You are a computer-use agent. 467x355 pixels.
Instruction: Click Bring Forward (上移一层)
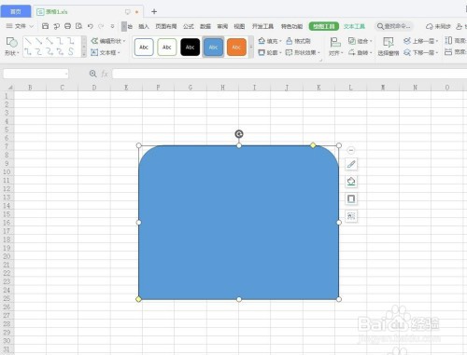tap(420, 41)
